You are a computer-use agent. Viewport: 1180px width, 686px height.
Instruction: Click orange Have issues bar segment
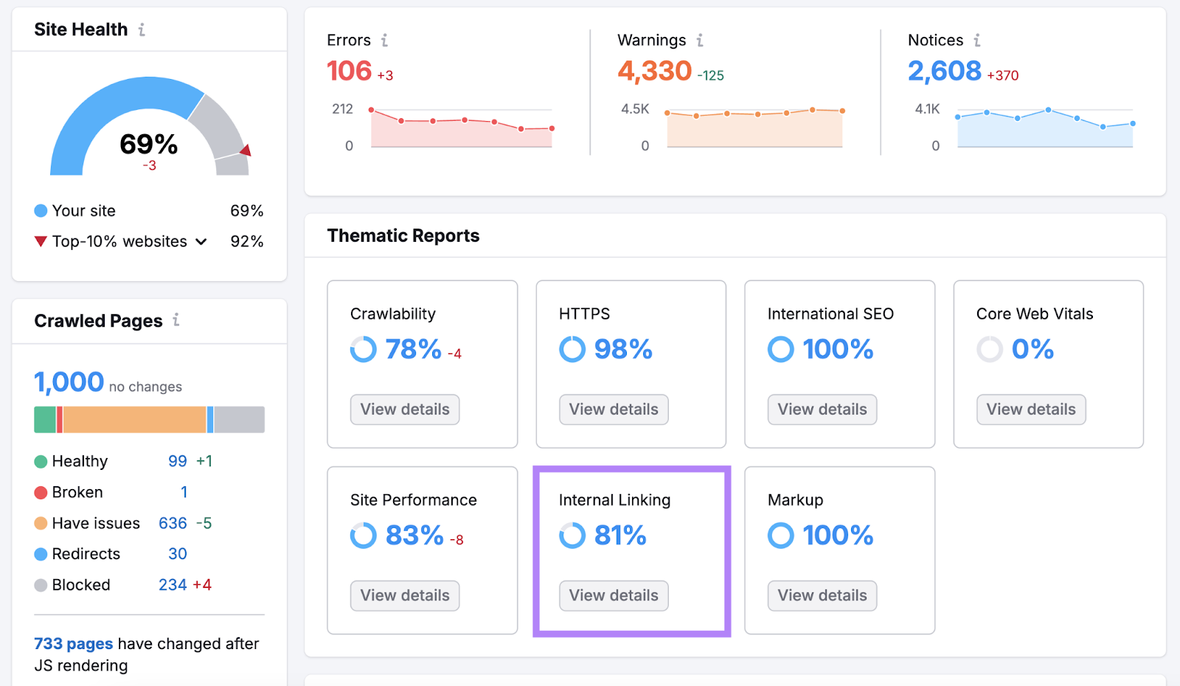(134, 420)
